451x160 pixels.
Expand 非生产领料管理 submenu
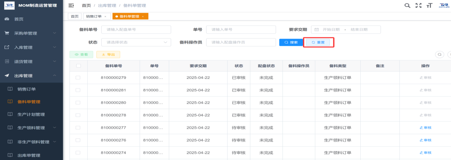click(54, 142)
